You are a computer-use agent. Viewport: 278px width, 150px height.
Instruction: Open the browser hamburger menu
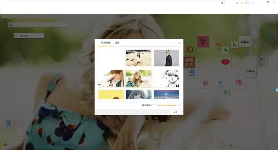click(x=252, y=3)
